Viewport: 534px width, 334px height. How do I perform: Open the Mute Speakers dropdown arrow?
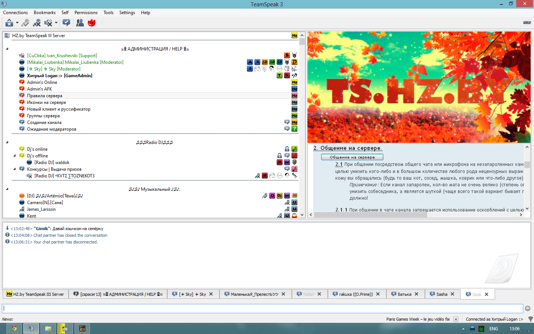coord(56,23)
